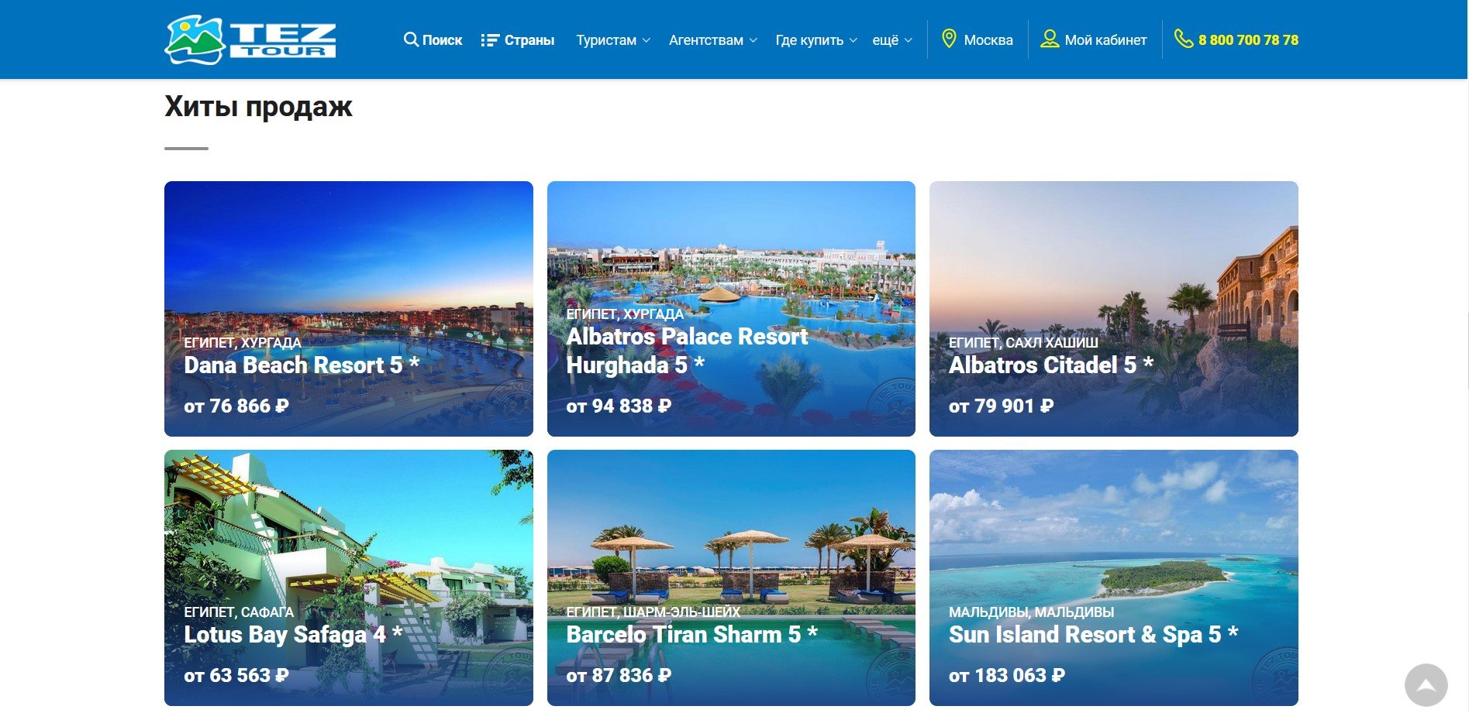Image resolution: width=1469 pixels, height=713 pixels.
Task: Expand the Туристам dropdown menu
Action: point(613,40)
